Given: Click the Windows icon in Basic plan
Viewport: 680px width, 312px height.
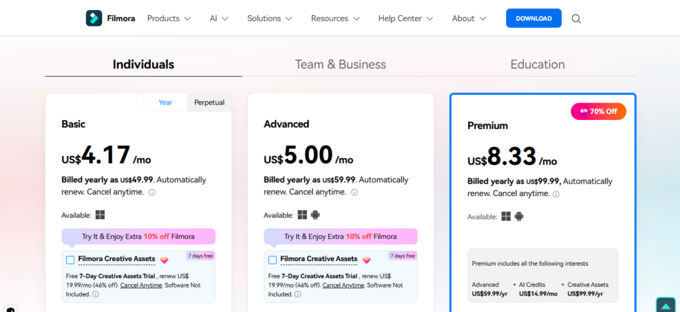Looking at the screenshot, I should pyautogui.click(x=100, y=215).
